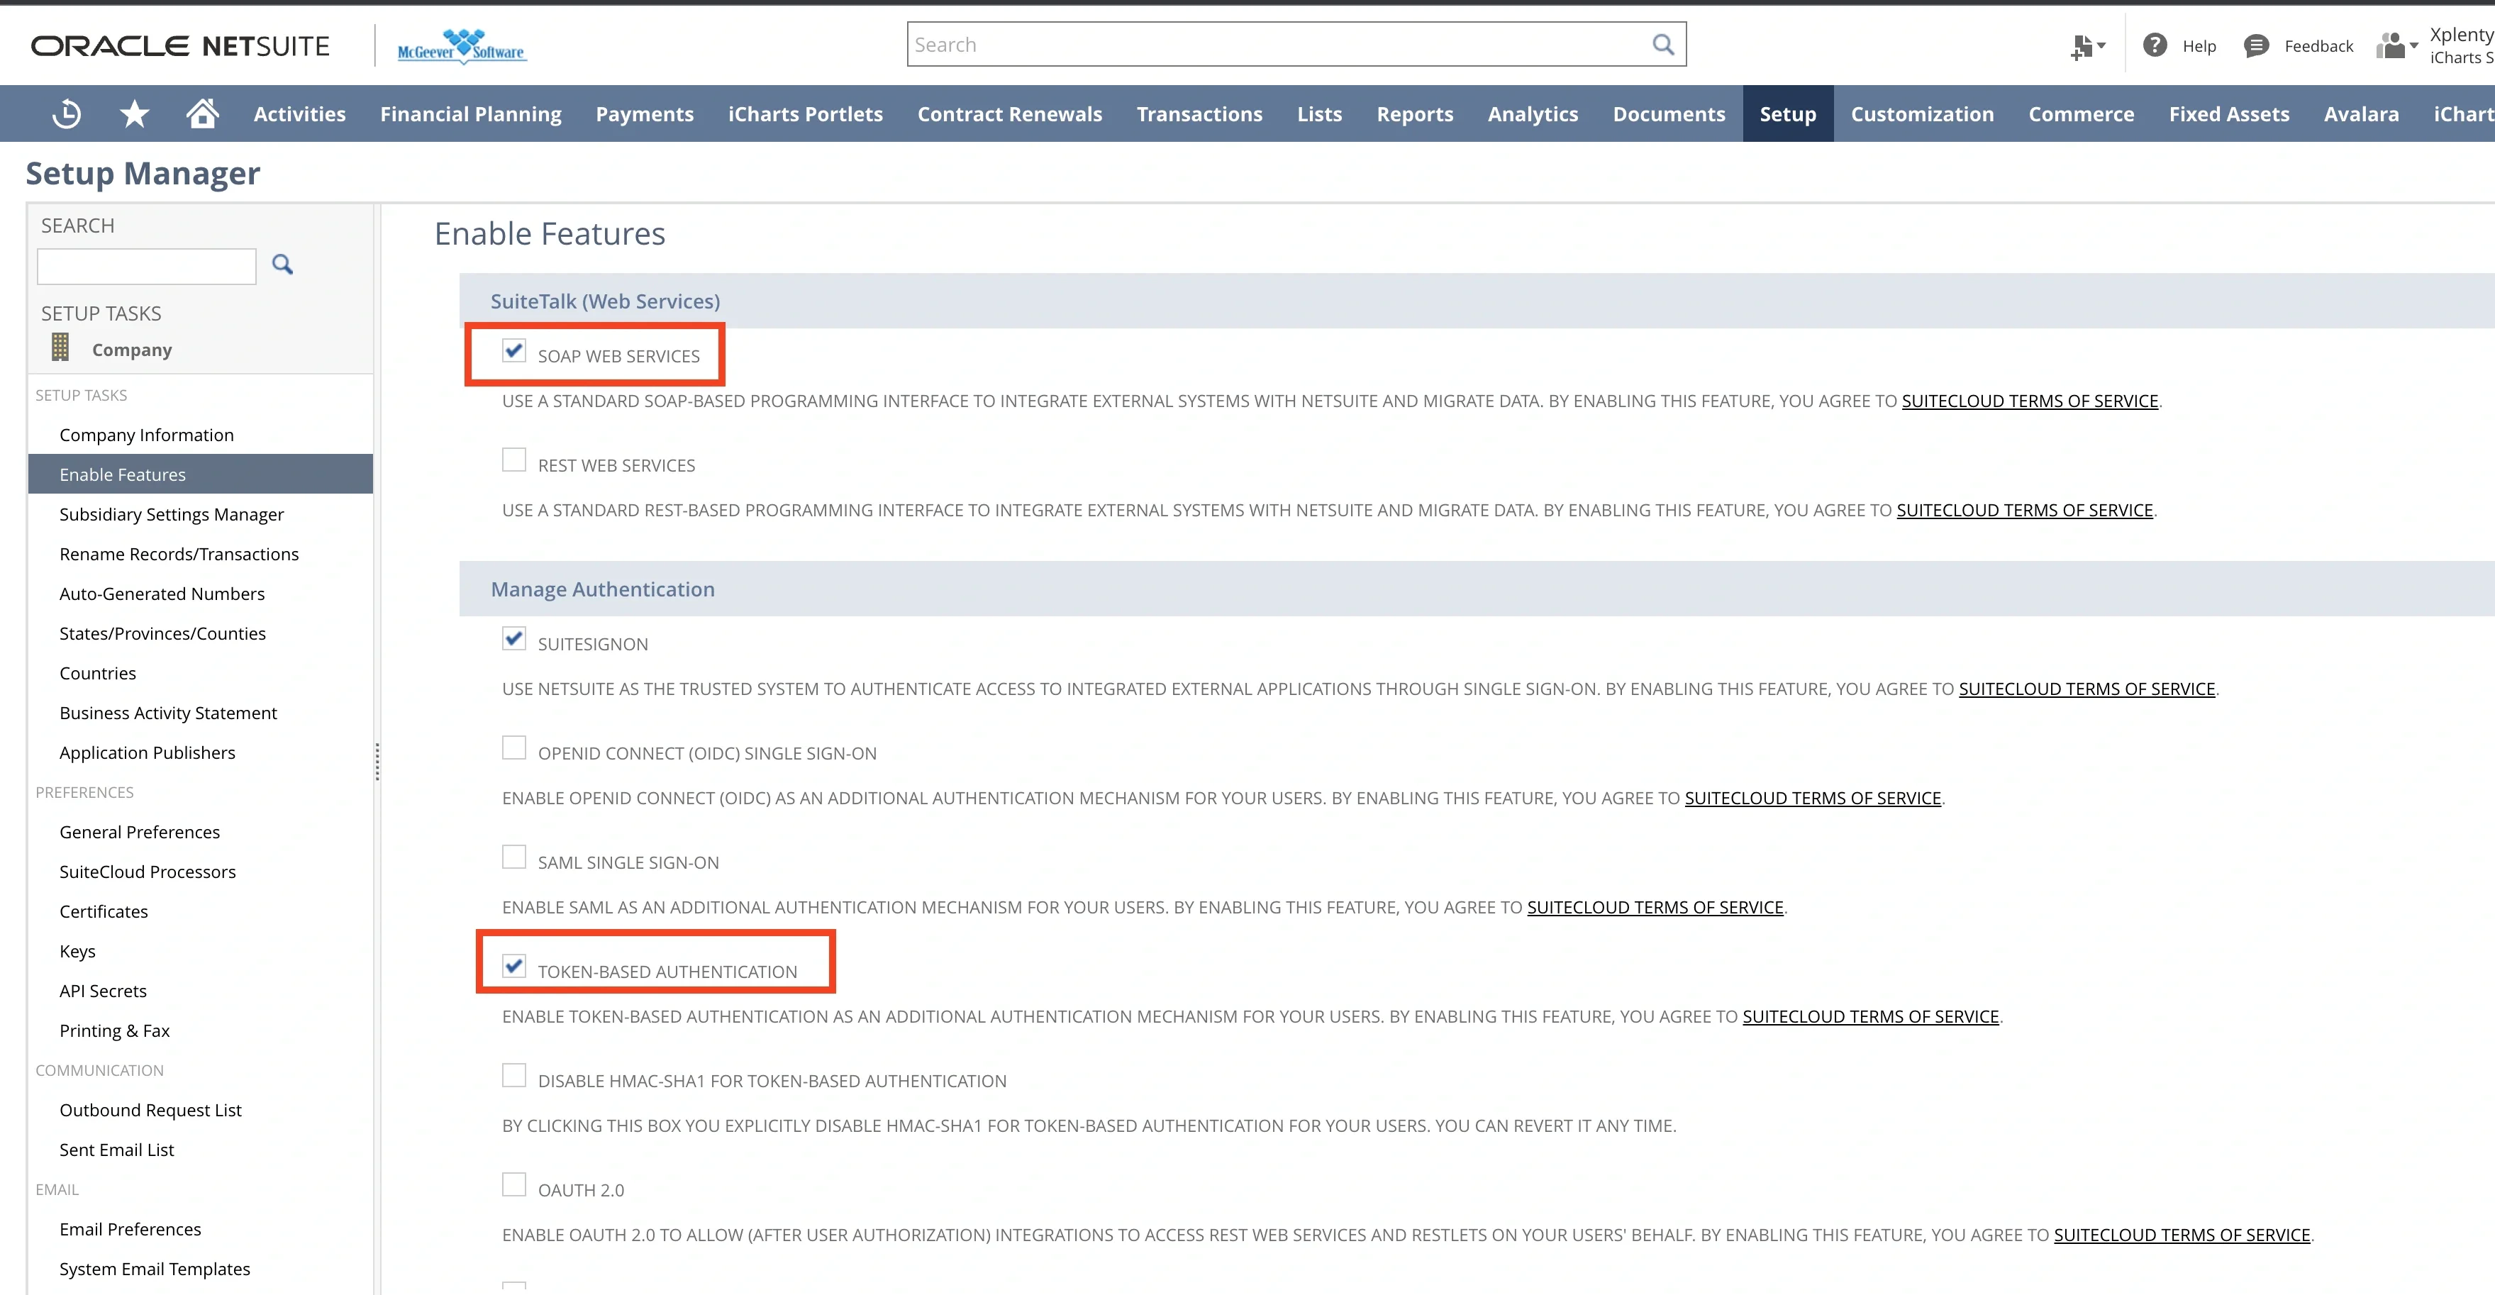This screenshot has height=1295, width=2495.
Task: Open Company Information setup task
Action: click(x=146, y=435)
